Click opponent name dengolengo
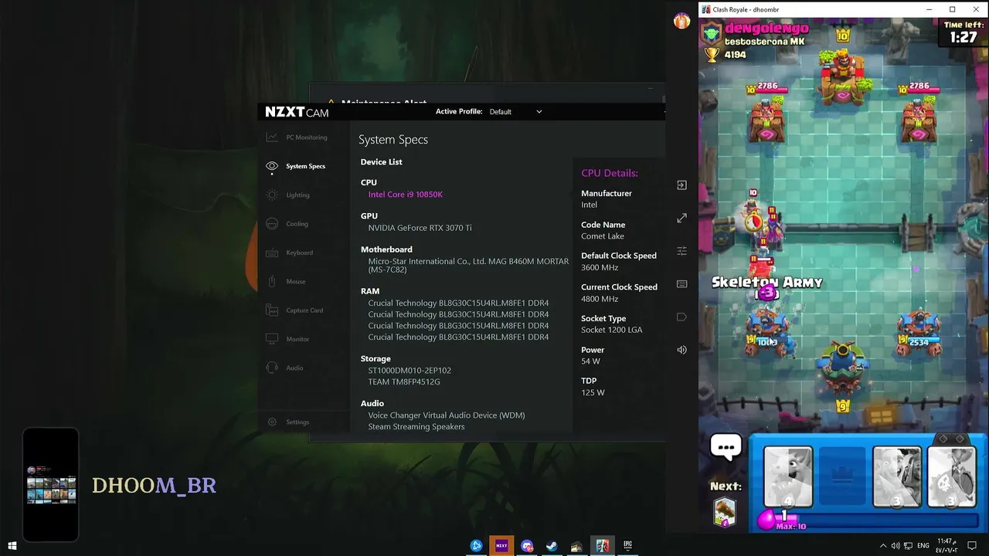The image size is (989, 556). click(x=766, y=29)
